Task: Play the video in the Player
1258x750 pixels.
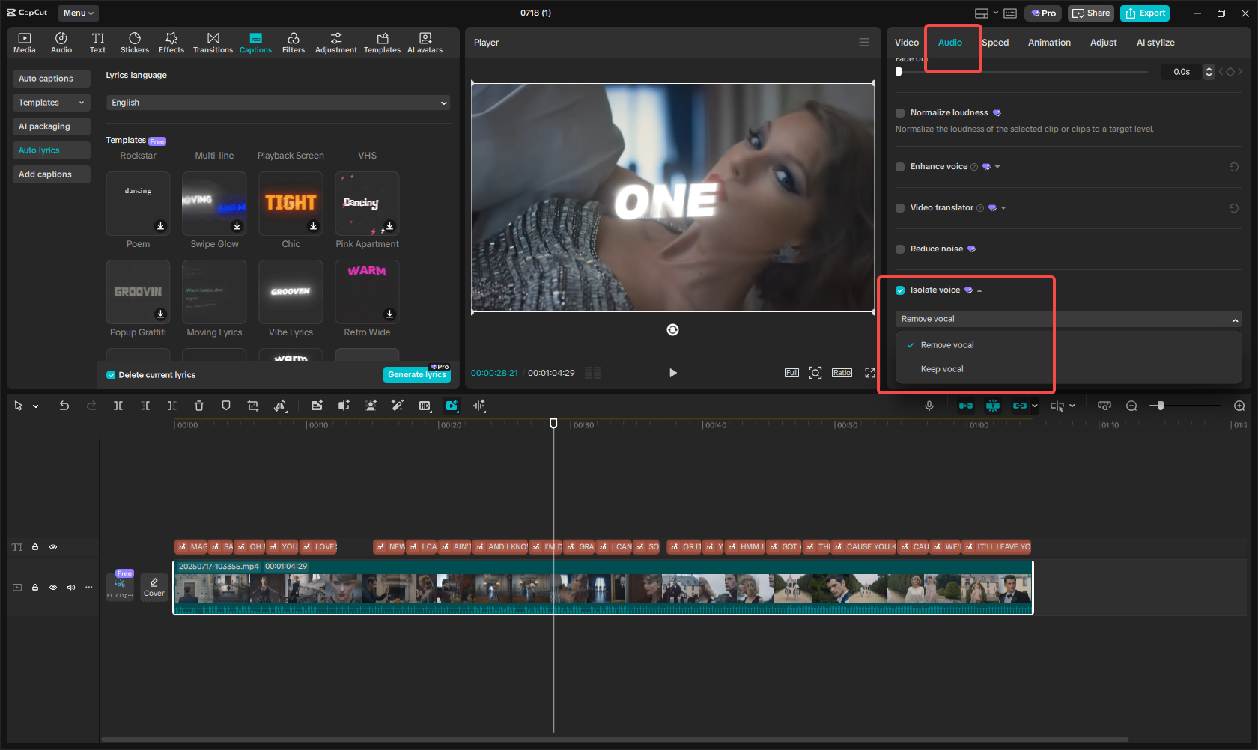Action: pyautogui.click(x=672, y=373)
